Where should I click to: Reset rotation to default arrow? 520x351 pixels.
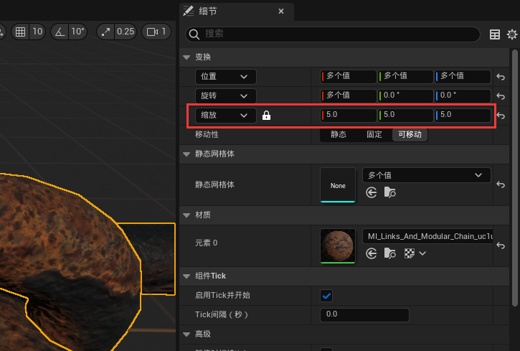pos(501,96)
